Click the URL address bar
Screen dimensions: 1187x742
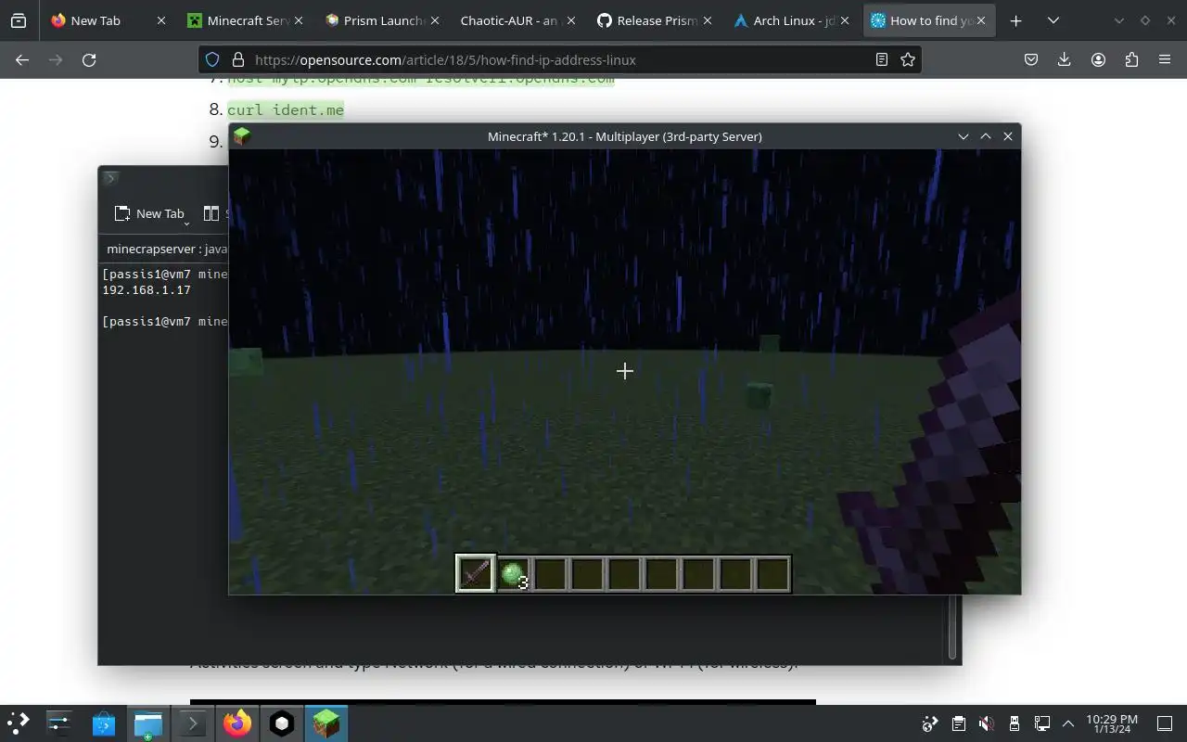(x=560, y=59)
